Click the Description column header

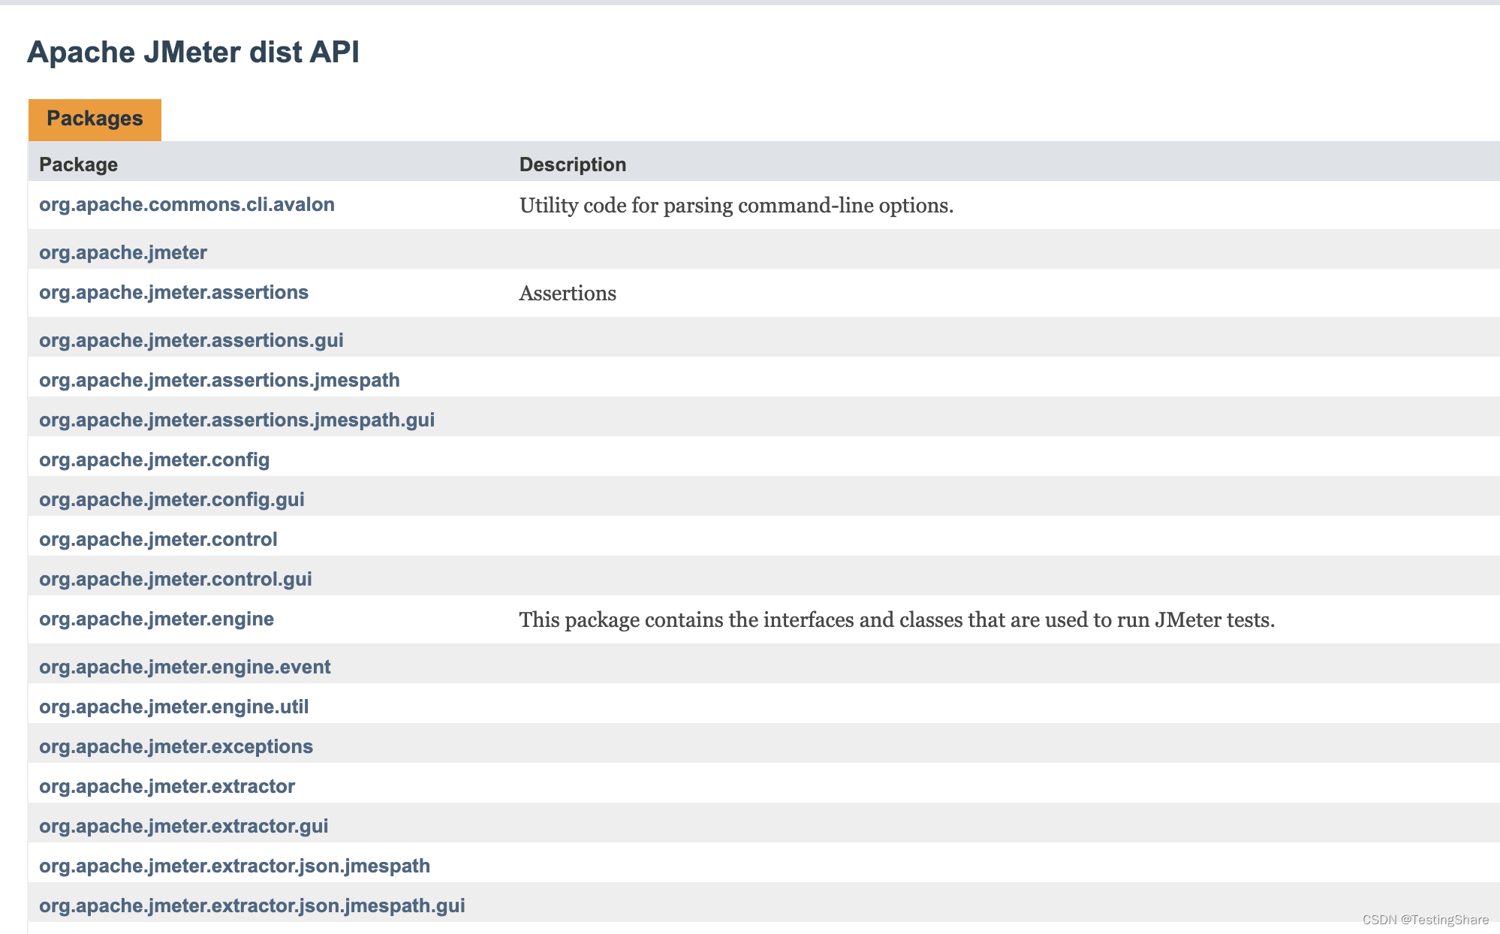573,164
